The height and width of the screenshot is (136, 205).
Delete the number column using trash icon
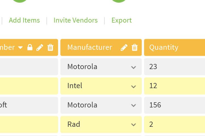pyautogui.click(x=50, y=47)
